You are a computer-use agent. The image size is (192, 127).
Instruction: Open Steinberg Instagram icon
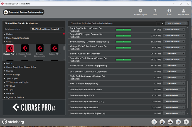[178, 122]
